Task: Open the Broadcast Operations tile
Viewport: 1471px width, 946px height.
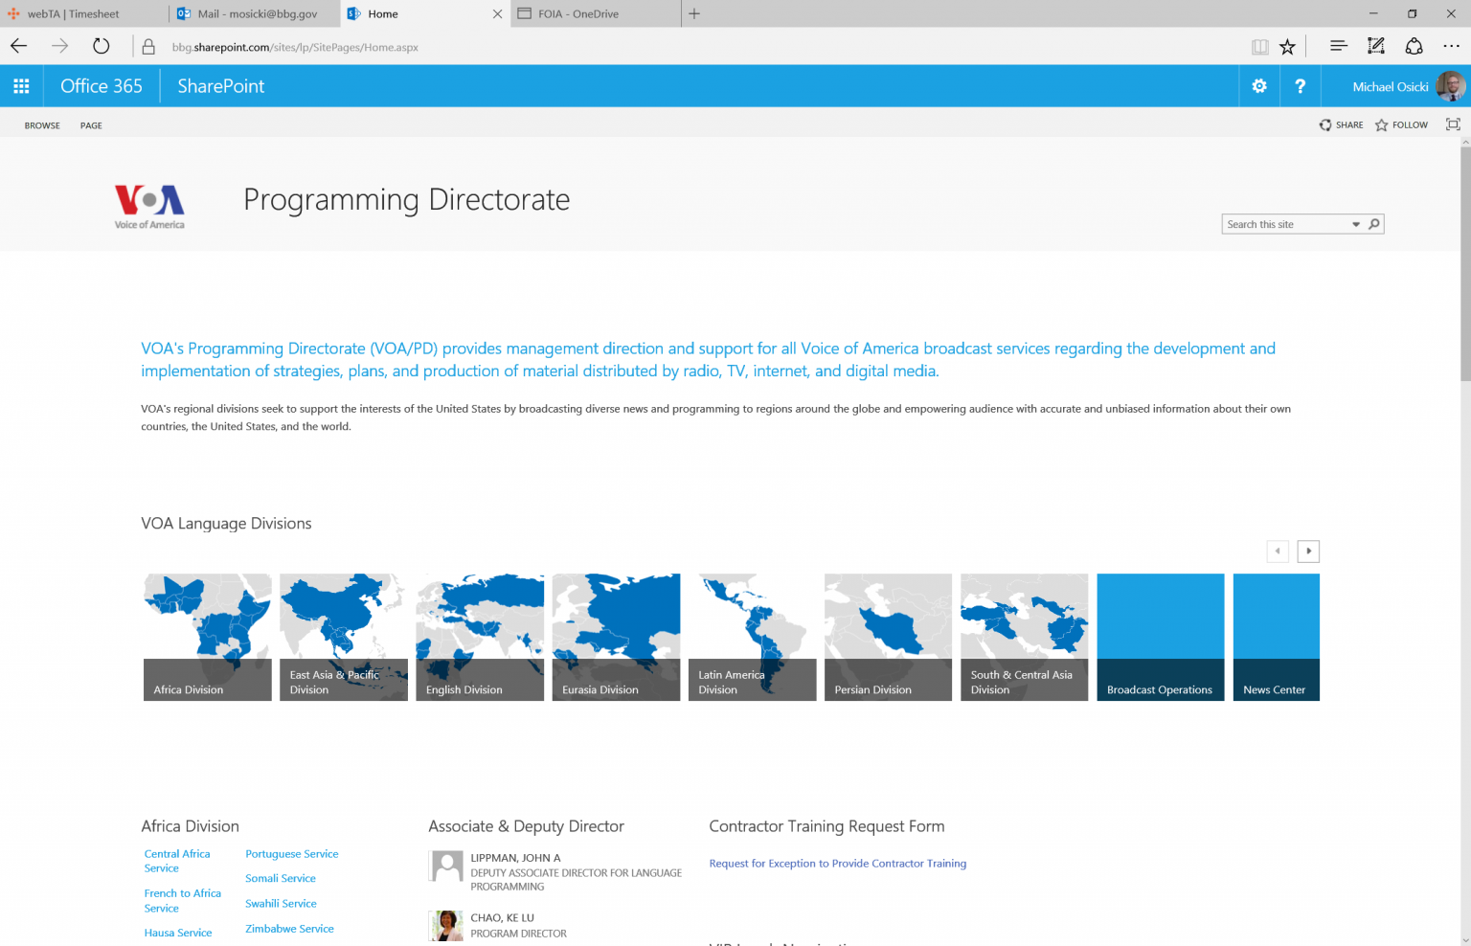Action: click(x=1160, y=637)
